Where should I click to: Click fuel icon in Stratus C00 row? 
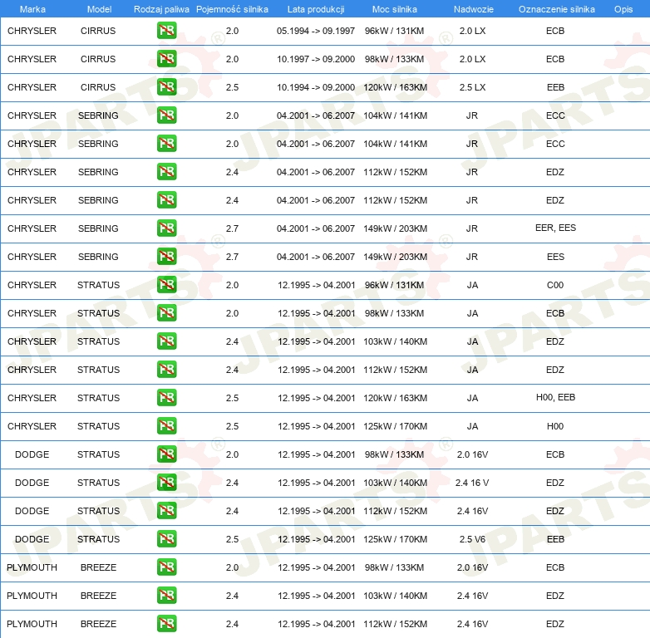point(166,285)
